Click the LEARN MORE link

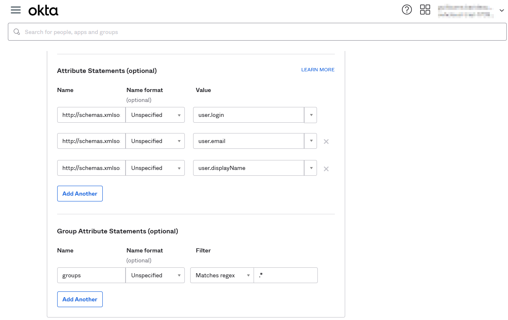tap(317, 70)
